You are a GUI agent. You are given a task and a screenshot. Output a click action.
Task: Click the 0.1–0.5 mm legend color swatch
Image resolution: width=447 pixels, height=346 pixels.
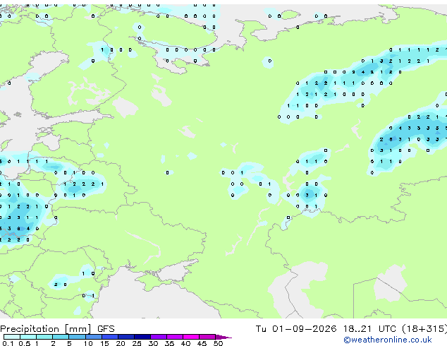pyautogui.click(x=12, y=337)
